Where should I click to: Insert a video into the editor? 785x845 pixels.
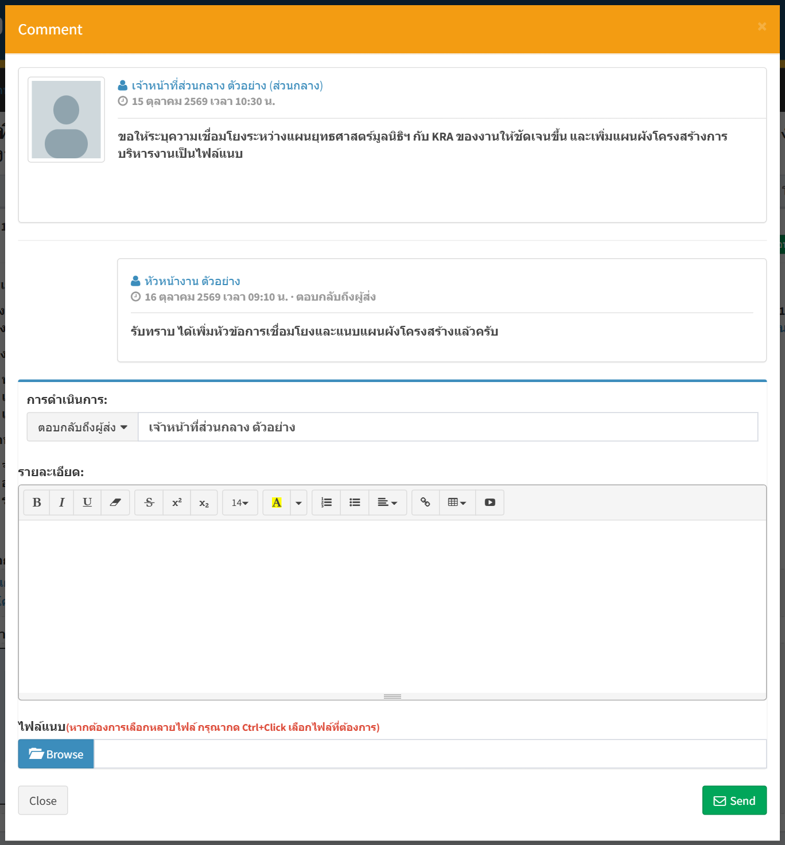[489, 503]
